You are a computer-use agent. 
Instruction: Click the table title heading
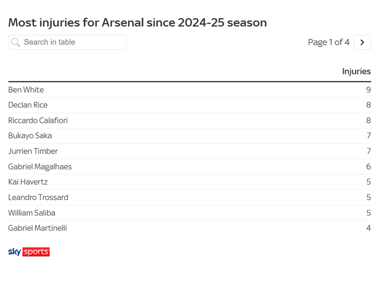137,22
